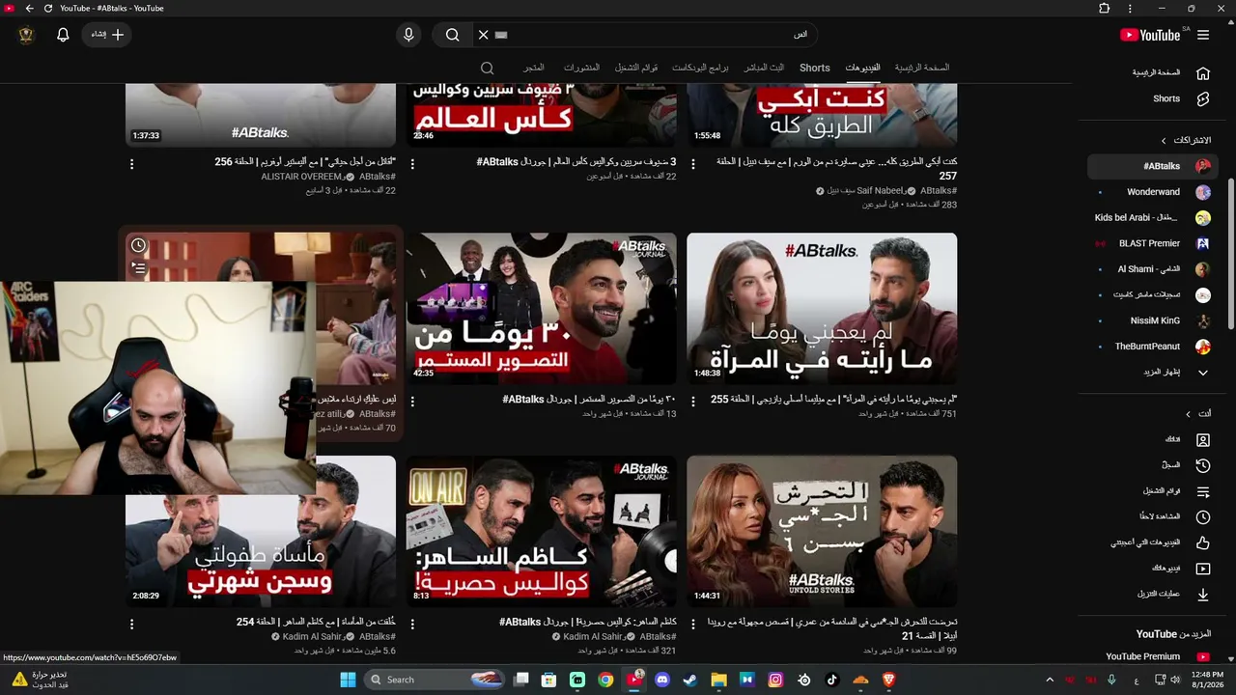Screen dimensions: 1236x695
Task: Open TikTok from the taskbar
Action: coord(831,680)
